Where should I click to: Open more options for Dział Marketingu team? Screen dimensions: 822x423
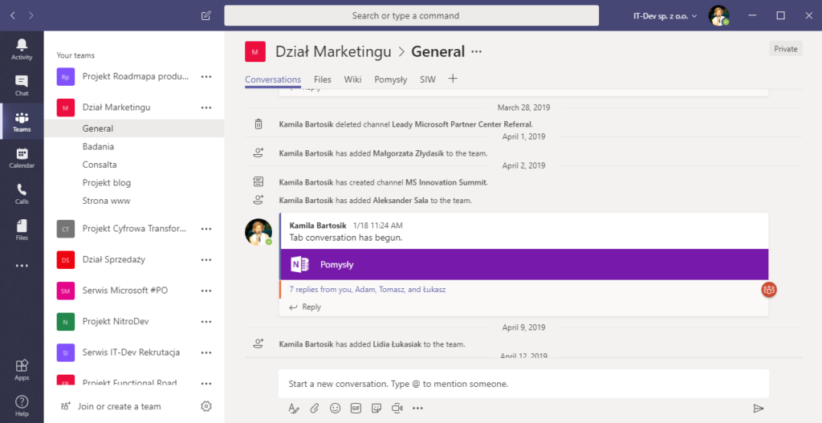pos(206,108)
